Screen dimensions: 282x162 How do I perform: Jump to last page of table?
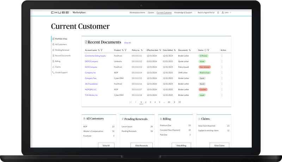tap(179, 102)
